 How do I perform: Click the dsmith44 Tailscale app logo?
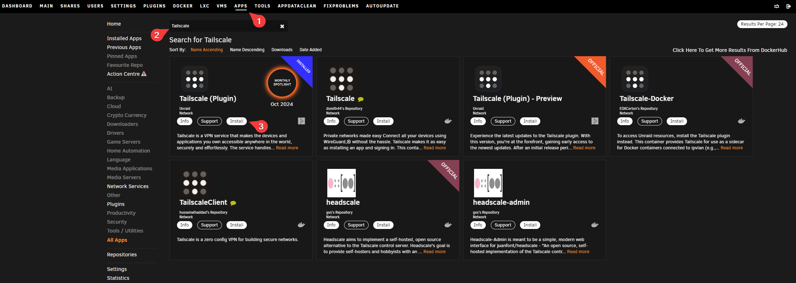[341, 79]
